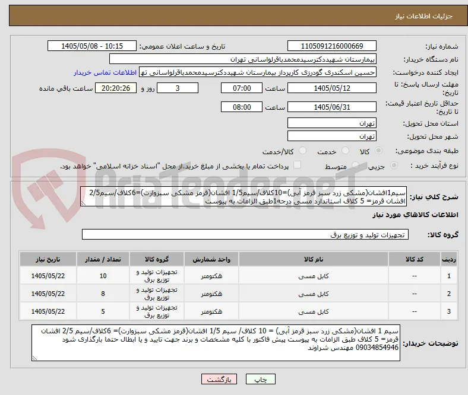Image resolution: width=468 pixels, height=395 pixels.
Task: Click the بازگشت back button
Action: [x=219, y=379]
